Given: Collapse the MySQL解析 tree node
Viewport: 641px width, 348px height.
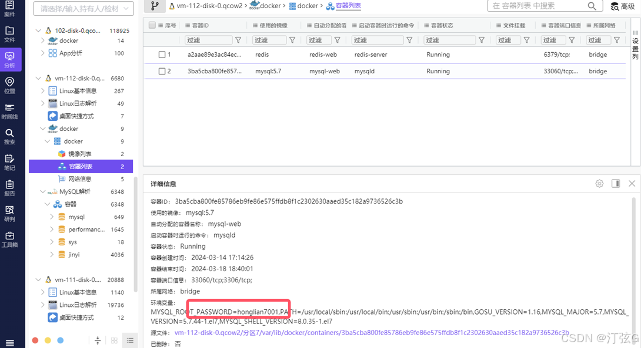Looking at the screenshot, I should (42, 191).
